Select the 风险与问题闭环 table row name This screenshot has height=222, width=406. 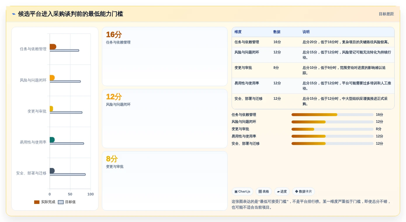247,53
